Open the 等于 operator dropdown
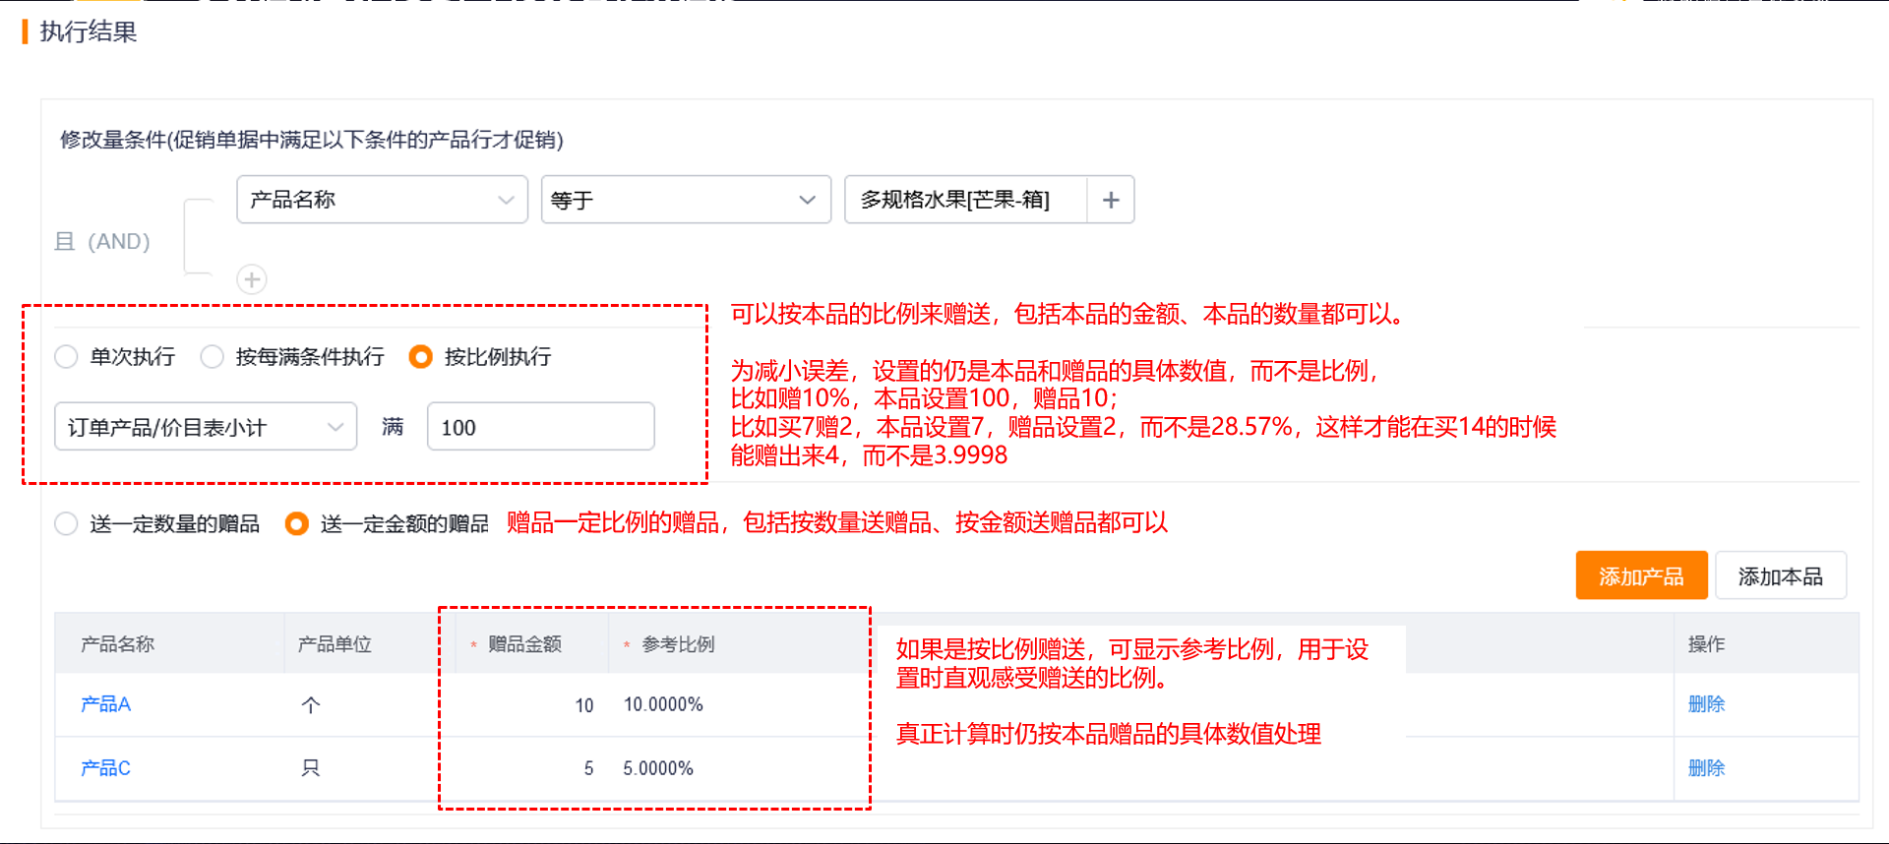1889x844 pixels. 686,200
